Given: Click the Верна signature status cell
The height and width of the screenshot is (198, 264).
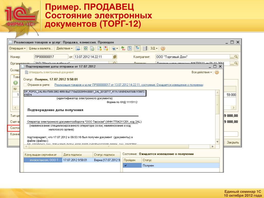Looking at the screenshot, I should [x=107, y=160].
